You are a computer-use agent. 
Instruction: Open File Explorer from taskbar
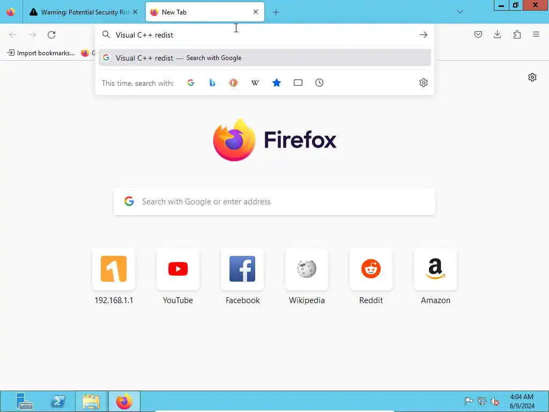tap(91, 401)
